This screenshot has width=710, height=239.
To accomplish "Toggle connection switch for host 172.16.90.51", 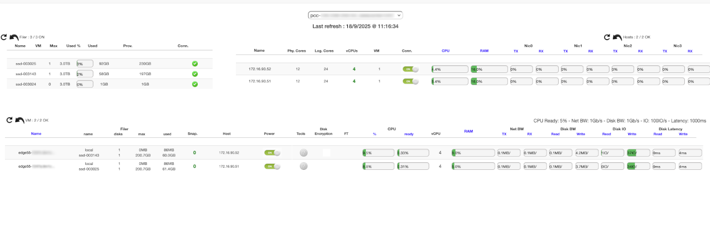I will coord(410,81).
